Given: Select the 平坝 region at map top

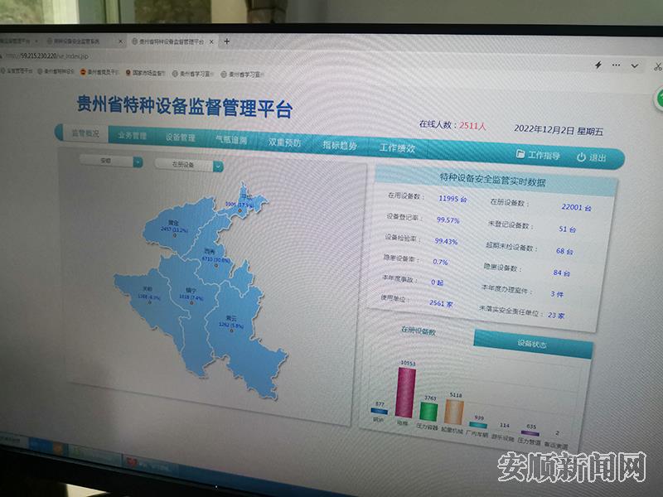Looking at the screenshot, I should [x=240, y=201].
